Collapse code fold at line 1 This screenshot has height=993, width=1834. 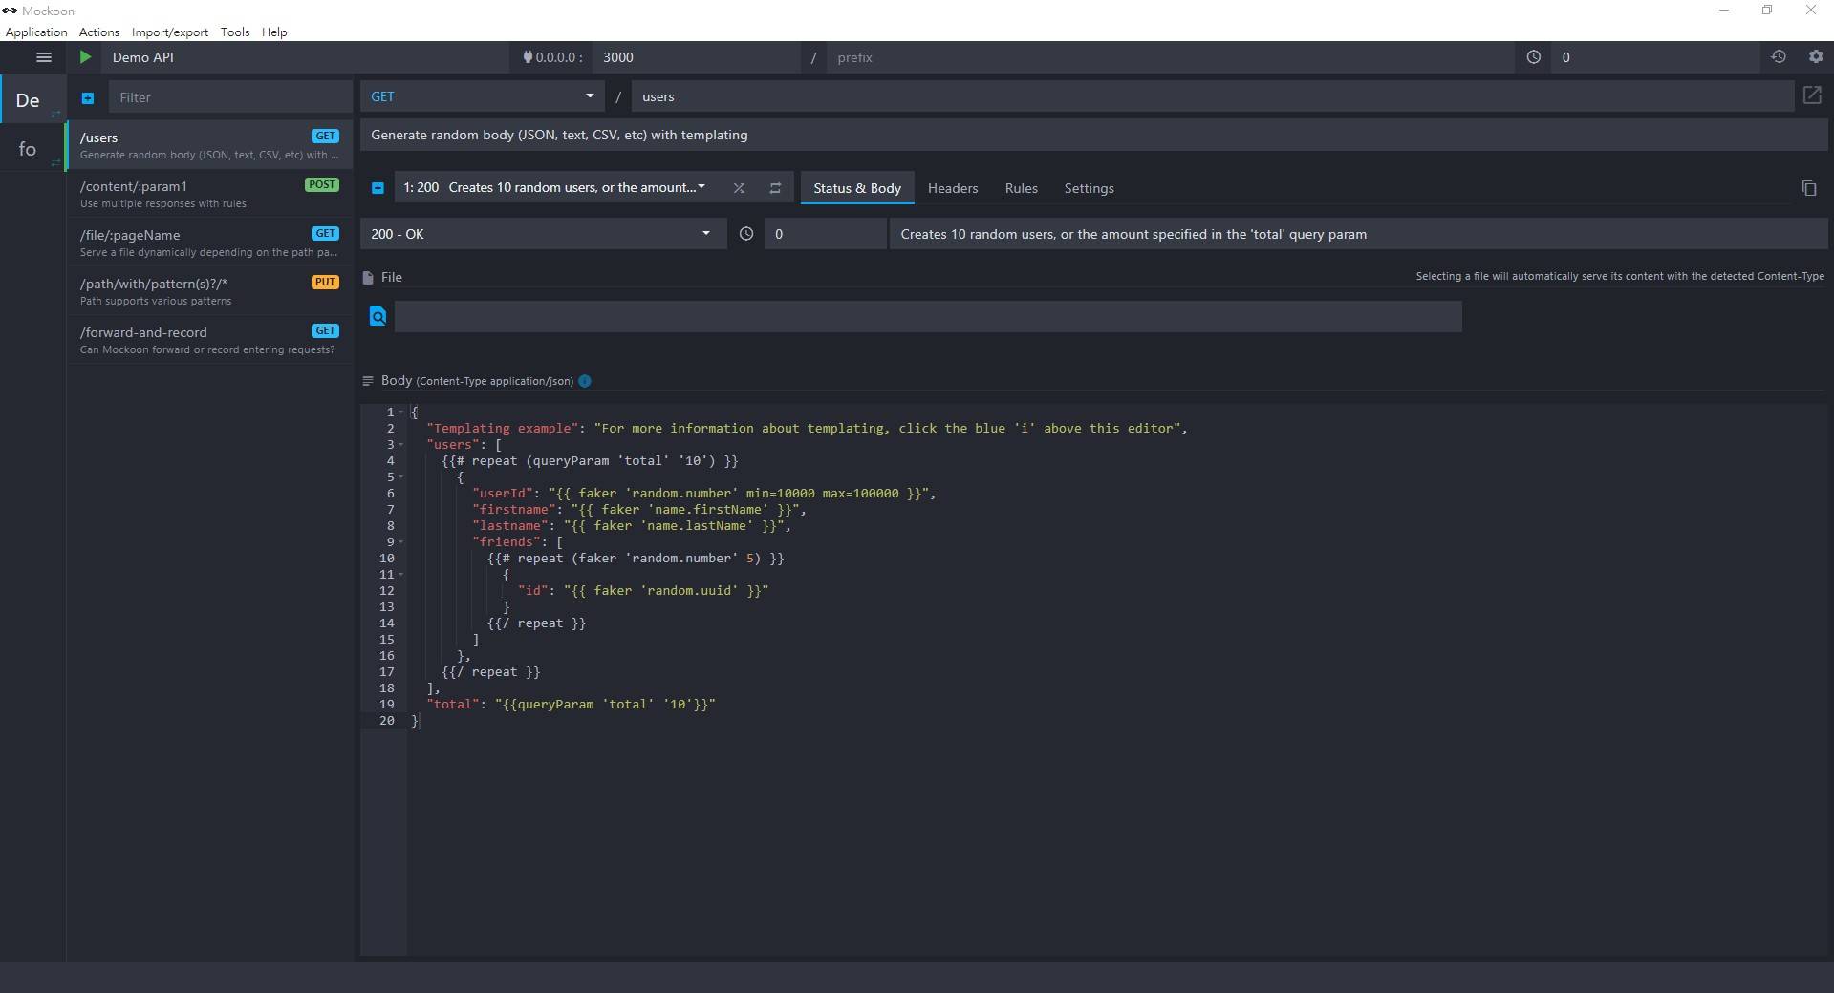[x=400, y=412]
